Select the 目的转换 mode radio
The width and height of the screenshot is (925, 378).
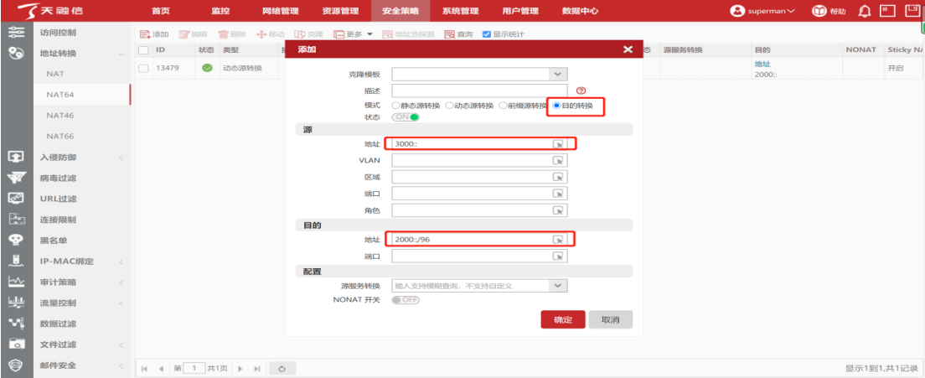556,106
